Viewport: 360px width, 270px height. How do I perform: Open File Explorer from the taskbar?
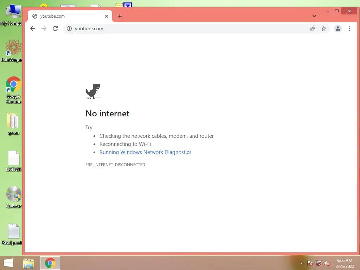coord(28,263)
